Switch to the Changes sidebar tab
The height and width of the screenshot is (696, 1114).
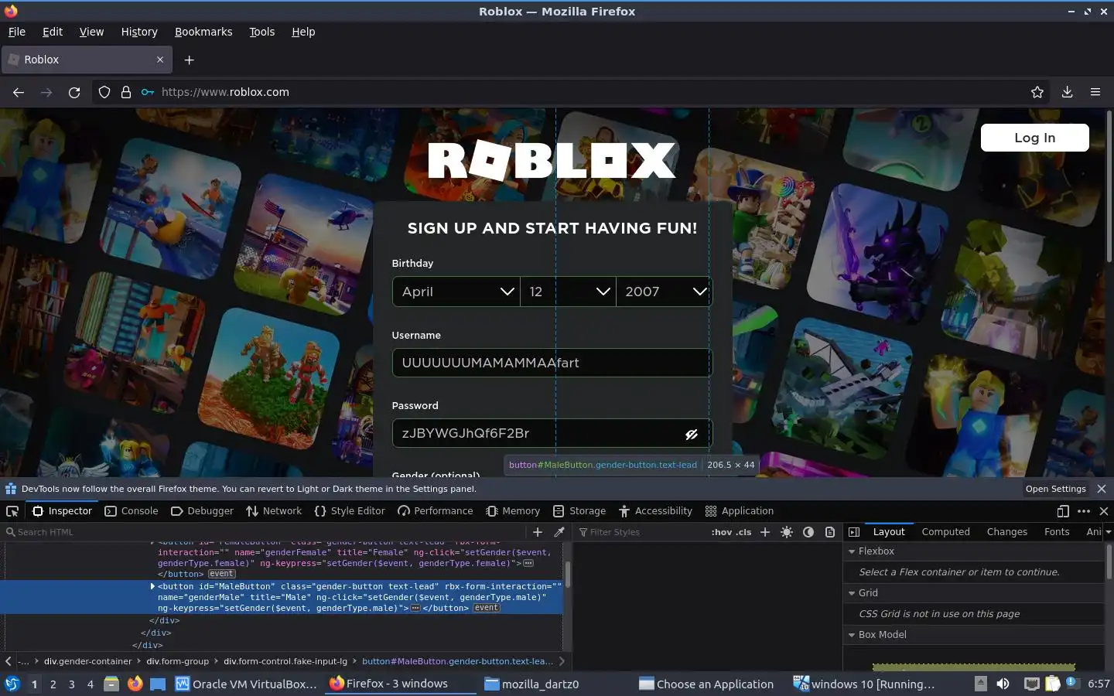tap(1006, 532)
